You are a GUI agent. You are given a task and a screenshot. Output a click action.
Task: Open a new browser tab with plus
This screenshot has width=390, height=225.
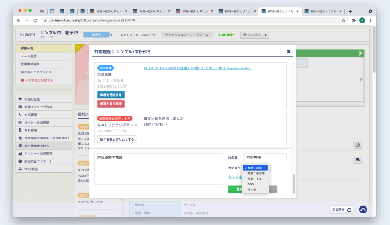[350, 11]
